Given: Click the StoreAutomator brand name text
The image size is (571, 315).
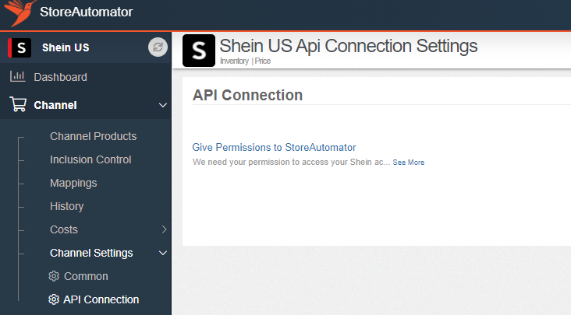Looking at the screenshot, I should (x=87, y=12).
